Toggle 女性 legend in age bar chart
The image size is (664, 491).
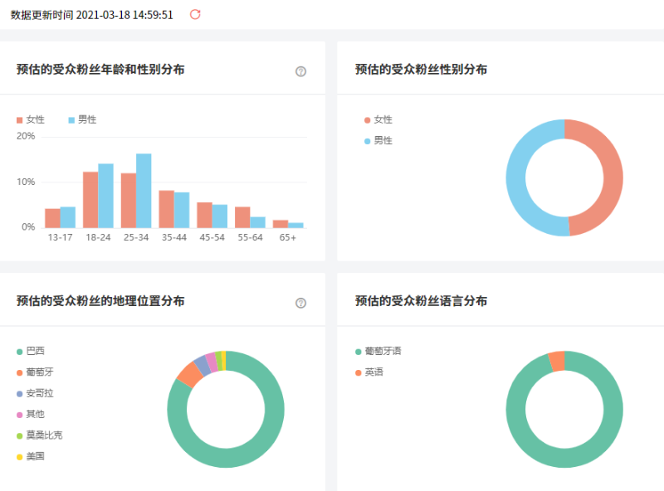31,119
